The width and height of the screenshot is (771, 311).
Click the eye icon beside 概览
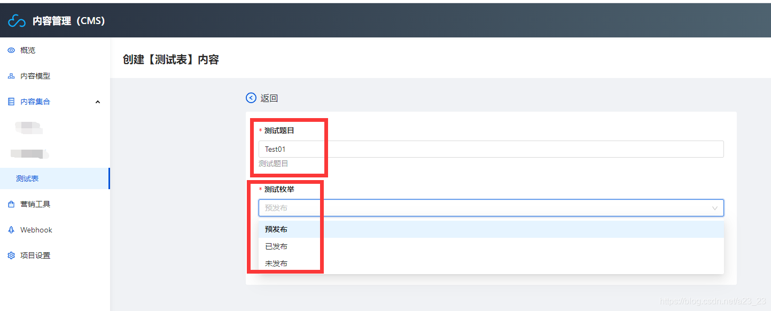coord(11,50)
